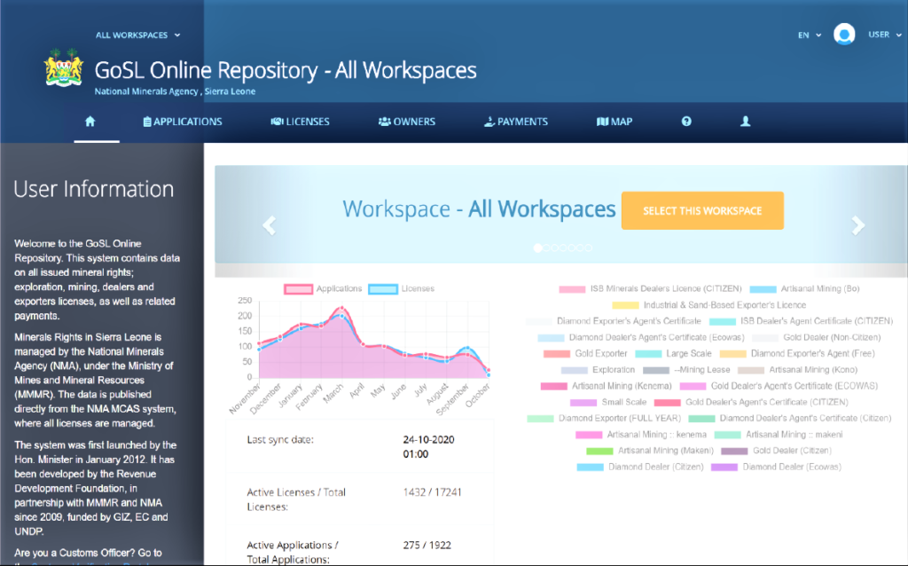Show next workspace with right carousel arrow
The width and height of the screenshot is (908, 566).
click(x=857, y=224)
